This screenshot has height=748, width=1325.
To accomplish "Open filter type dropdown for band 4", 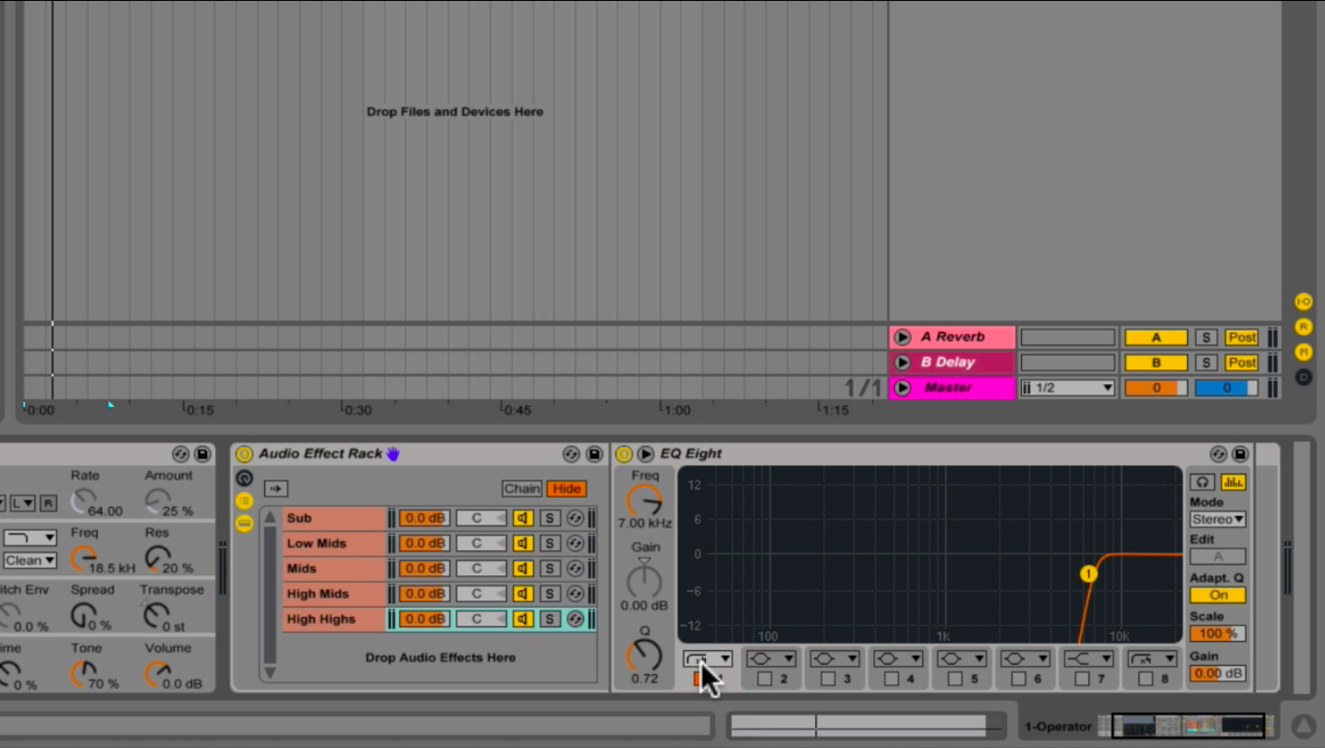I will click(x=898, y=658).
